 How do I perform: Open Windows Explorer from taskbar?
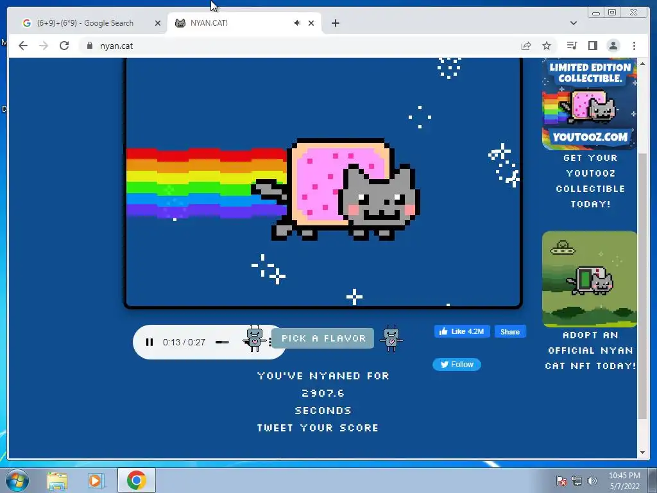pos(57,480)
